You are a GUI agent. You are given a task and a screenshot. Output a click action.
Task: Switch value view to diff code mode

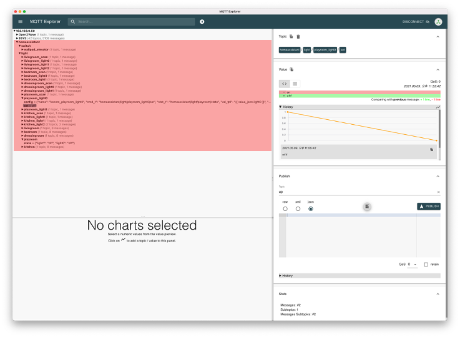tap(284, 84)
